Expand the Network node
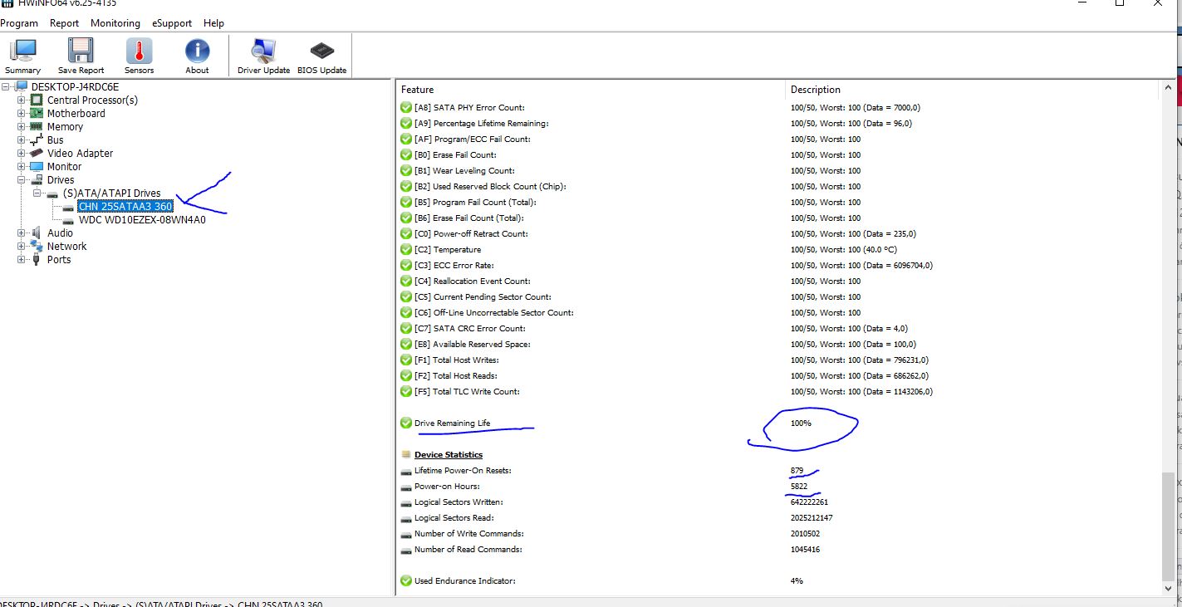Screen dimensions: 1182x607 point(22,246)
